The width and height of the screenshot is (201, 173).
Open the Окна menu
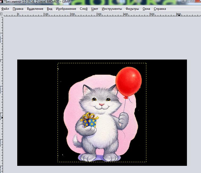point(146,9)
